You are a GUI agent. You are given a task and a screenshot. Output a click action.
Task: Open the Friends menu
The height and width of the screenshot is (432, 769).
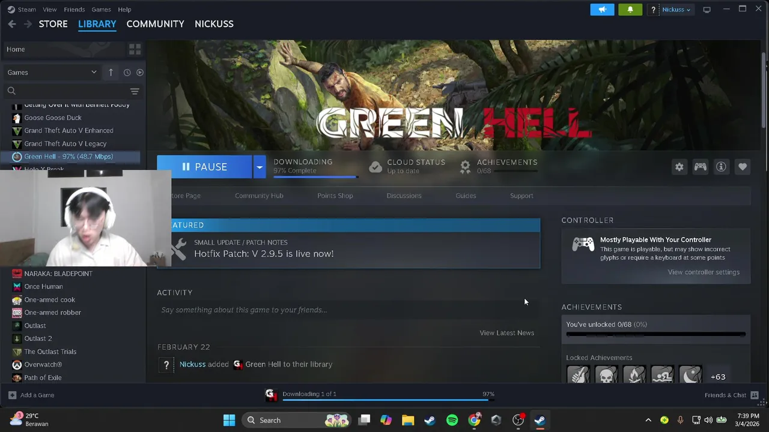click(74, 10)
